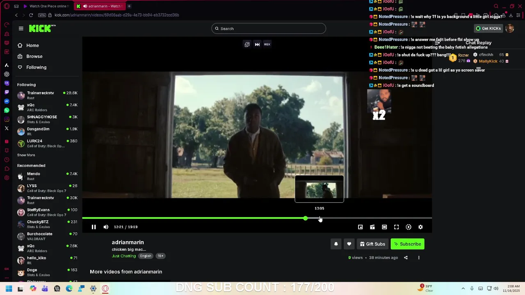Focus the Kick search field

(269, 28)
